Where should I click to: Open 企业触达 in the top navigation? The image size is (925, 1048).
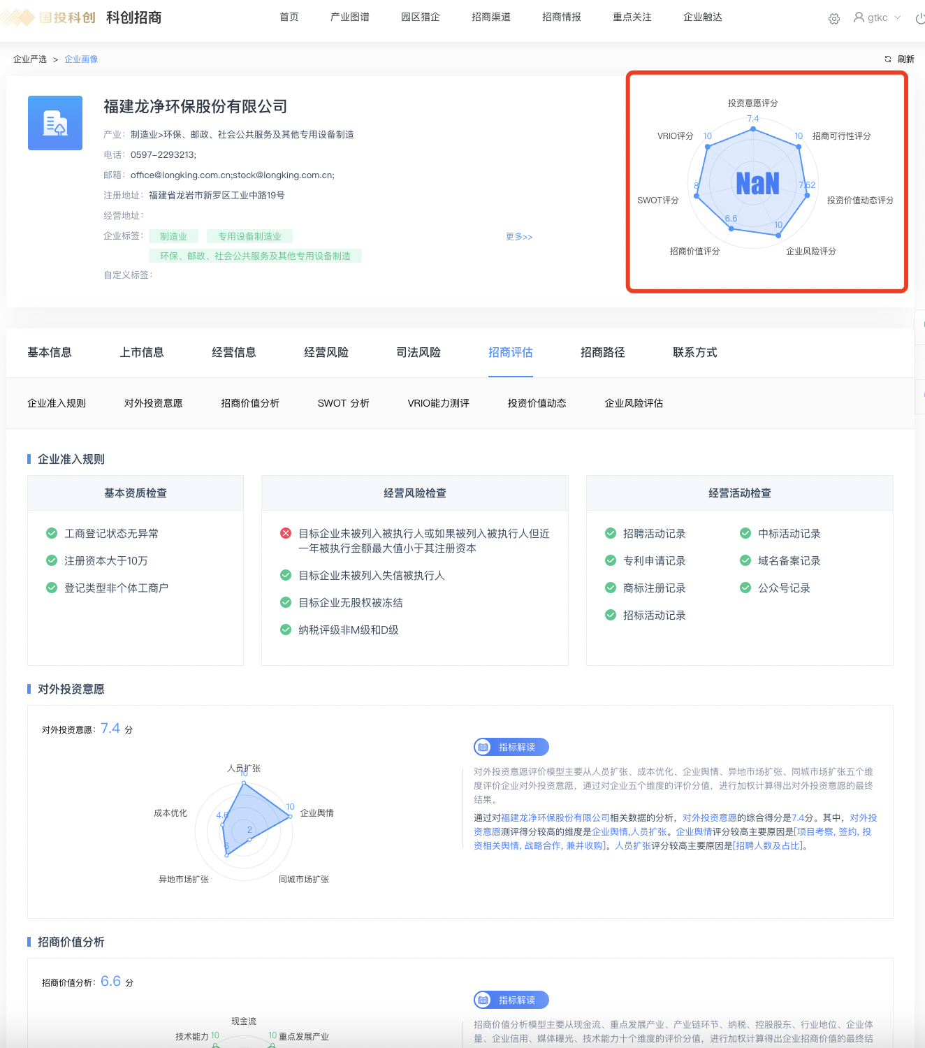coord(703,17)
